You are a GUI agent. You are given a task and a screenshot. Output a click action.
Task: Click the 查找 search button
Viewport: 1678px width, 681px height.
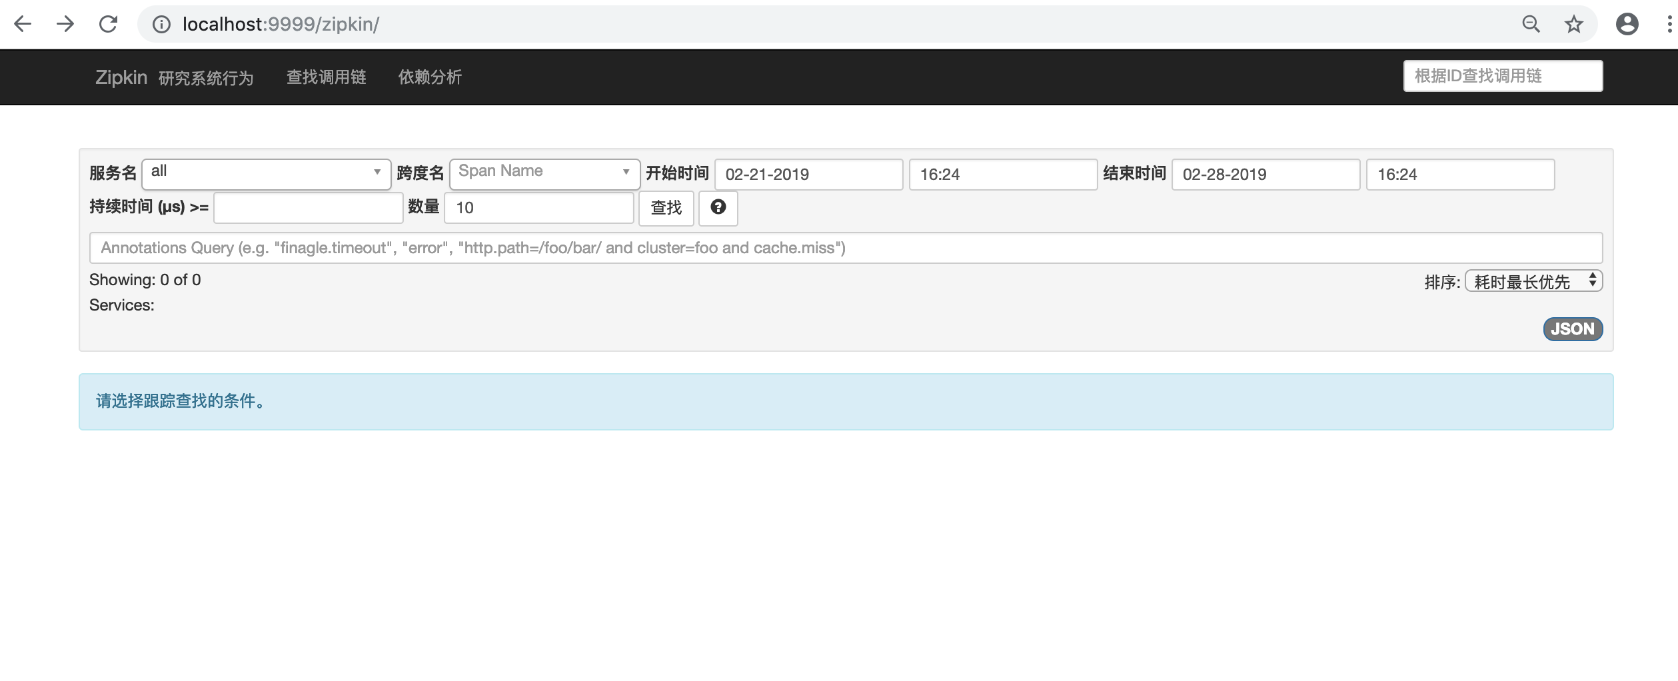pyautogui.click(x=666, y=208)
